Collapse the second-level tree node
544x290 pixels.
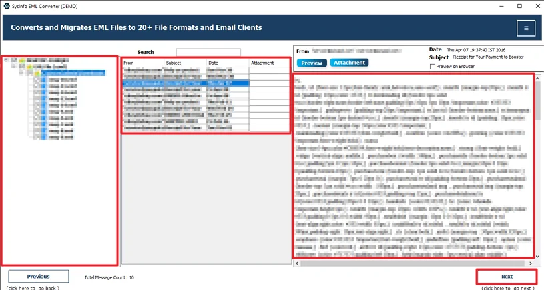(x=14, y=67)
